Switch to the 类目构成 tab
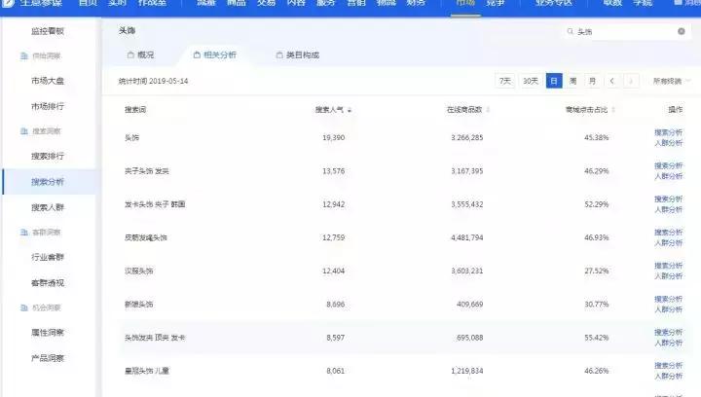 (x=298, y=54)
